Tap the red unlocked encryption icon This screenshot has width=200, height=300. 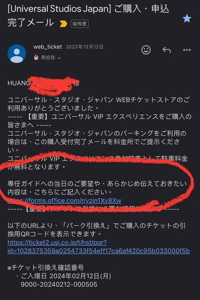36,57
